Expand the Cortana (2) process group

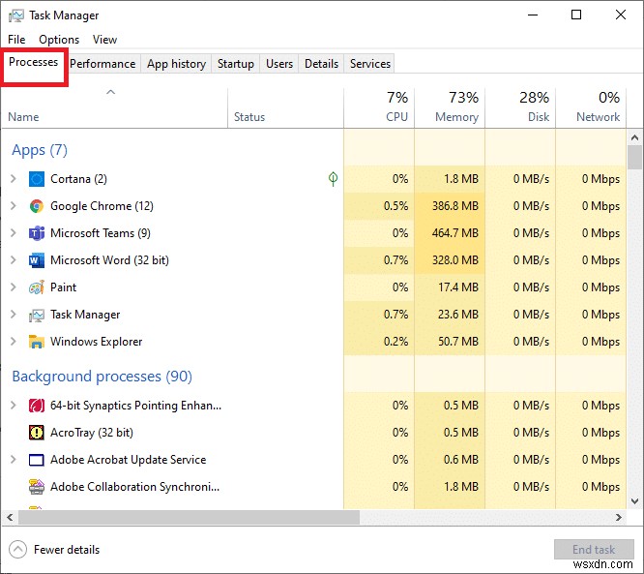(14, 179)
